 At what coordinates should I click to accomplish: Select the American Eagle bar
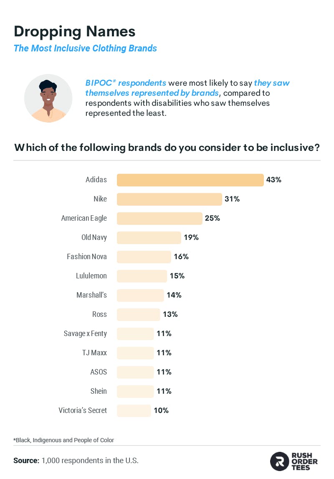(x=159, y=219)
